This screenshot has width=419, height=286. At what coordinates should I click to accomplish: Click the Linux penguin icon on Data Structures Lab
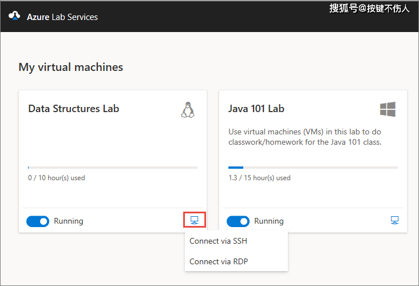(x=188, y=109)
